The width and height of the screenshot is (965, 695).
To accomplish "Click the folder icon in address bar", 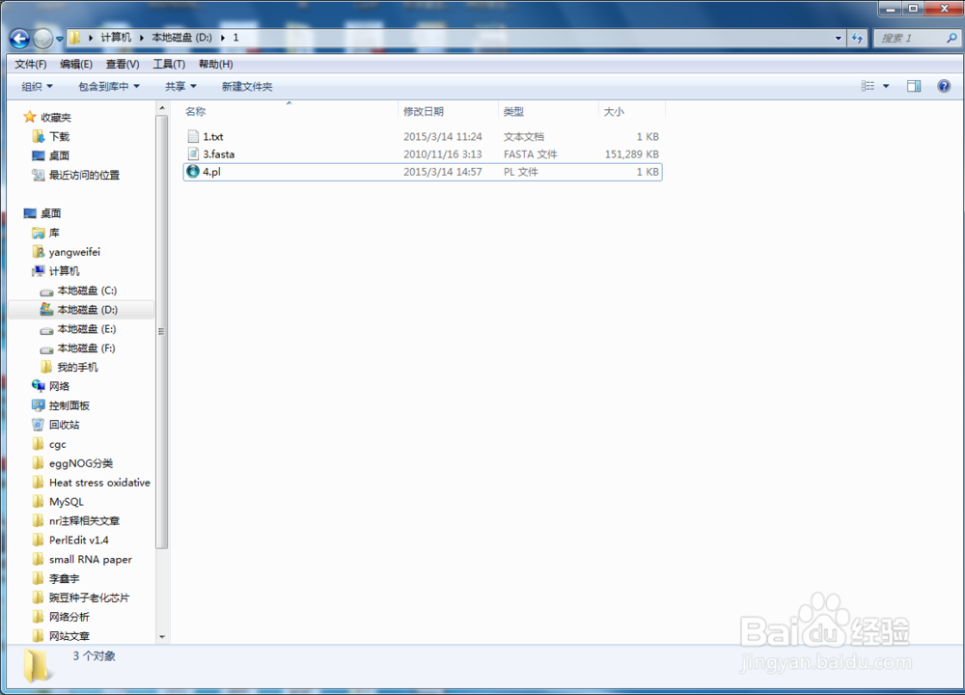I will [x=74, y=38].
